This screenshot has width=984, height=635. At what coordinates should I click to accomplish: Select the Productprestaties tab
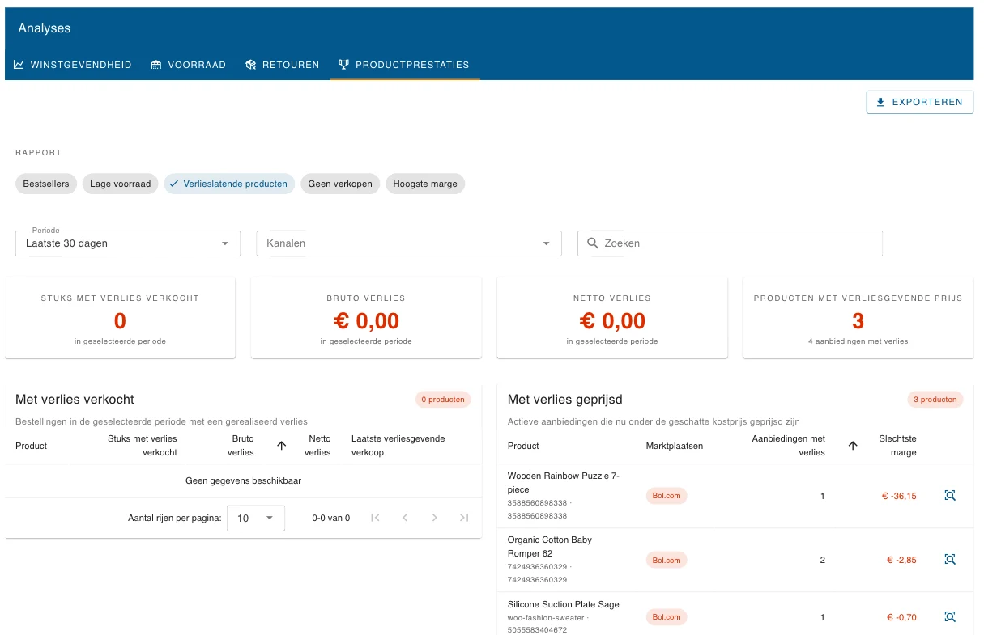coord(404,65)
